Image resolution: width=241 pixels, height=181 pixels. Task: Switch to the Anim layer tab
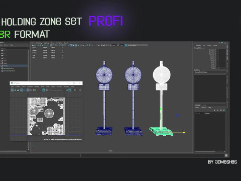click(x=204, y=105)
